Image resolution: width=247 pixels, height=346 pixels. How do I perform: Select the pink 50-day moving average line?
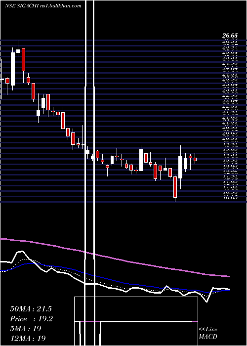(x=115, y=259)
